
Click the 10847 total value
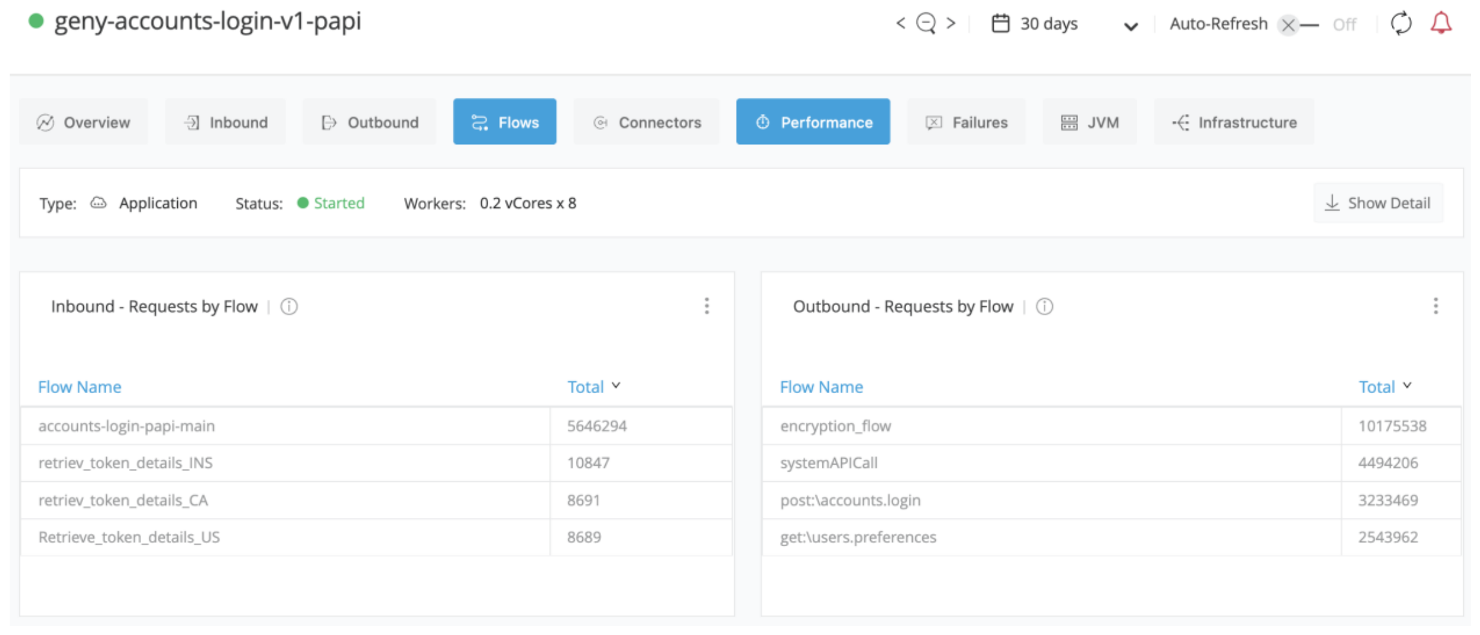pos(588,463)
